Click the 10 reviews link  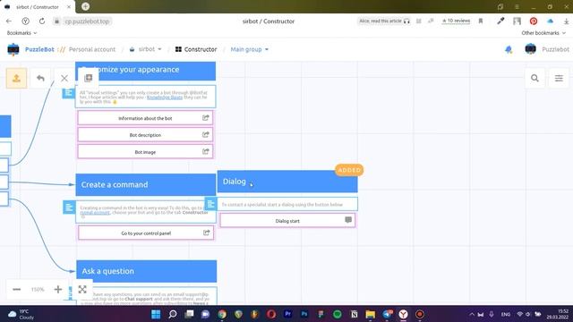456,21
